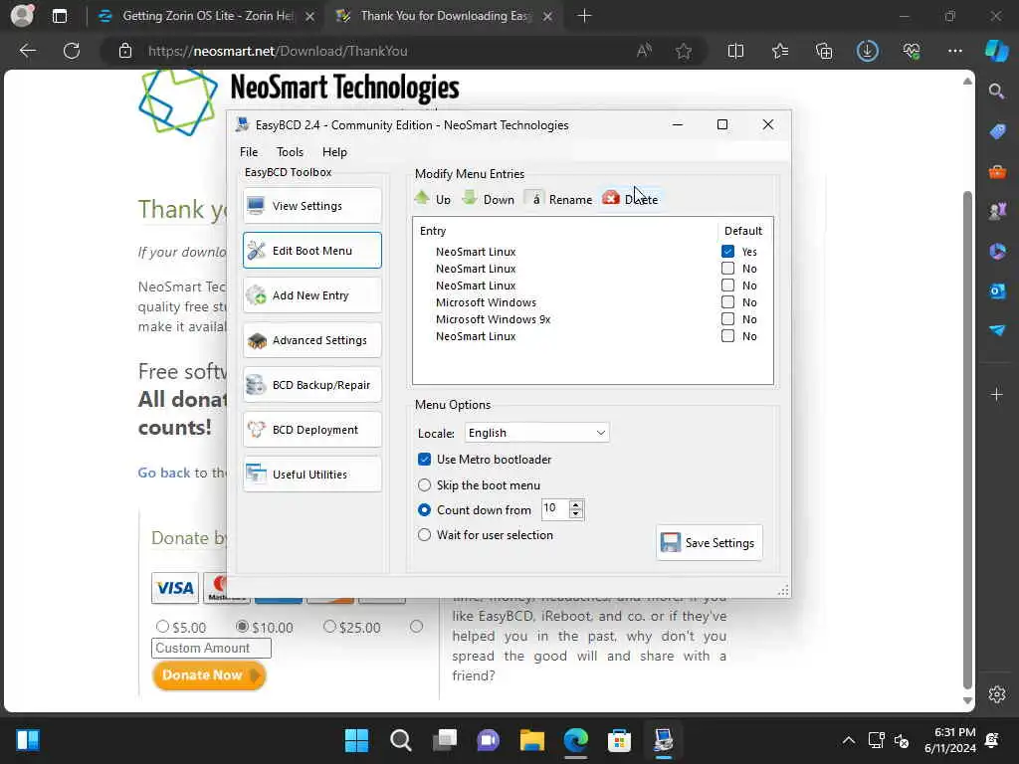Image resolution: width=1019 pixels, height=764 pixels.
Task: Open Edge Collections panel
Action: point(824,51)
